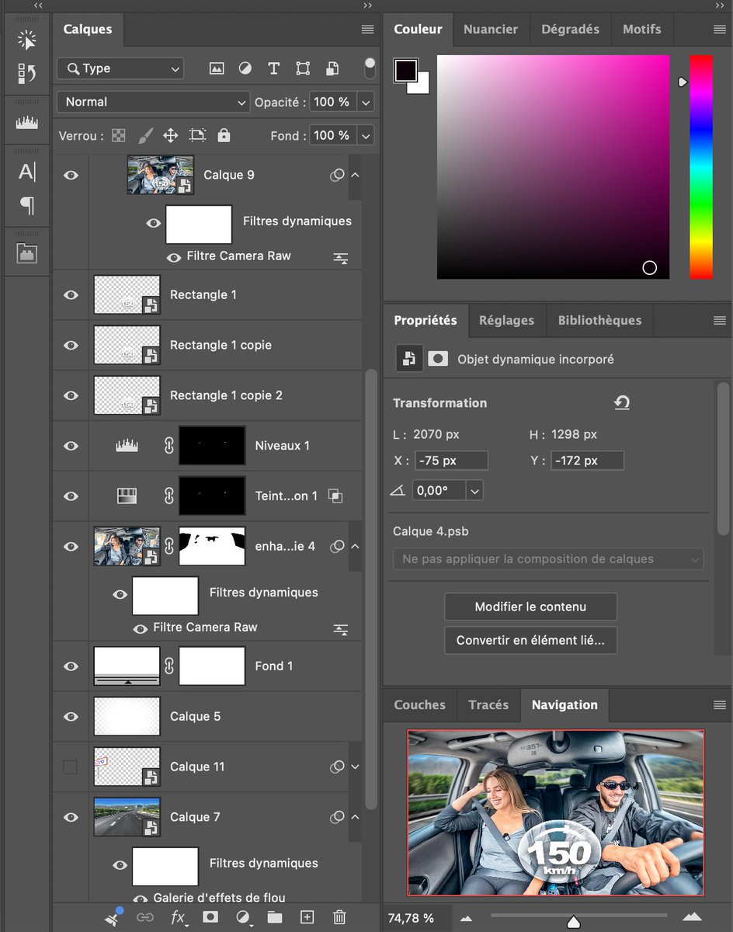
Task: Create new fill or adjustment layer
Action: pyautogui.click(x=243, y=917)
